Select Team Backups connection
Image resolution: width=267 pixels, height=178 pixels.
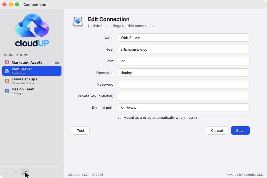pos(32,81)
